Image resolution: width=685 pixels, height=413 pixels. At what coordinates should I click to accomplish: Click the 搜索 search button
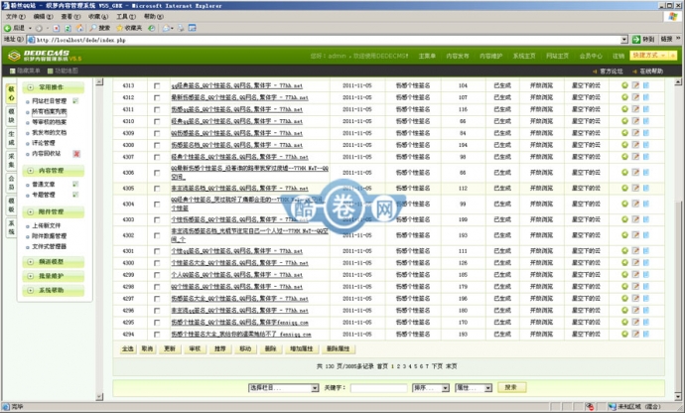coord(509,387)
